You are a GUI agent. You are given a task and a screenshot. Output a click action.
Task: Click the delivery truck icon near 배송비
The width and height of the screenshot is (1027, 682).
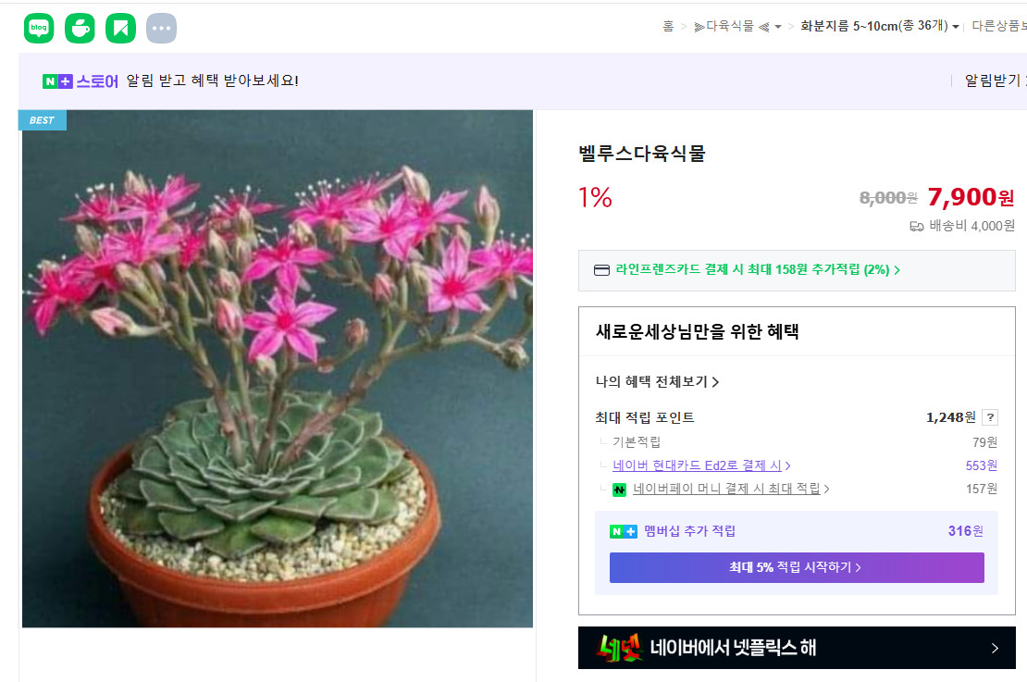(916, 227)
